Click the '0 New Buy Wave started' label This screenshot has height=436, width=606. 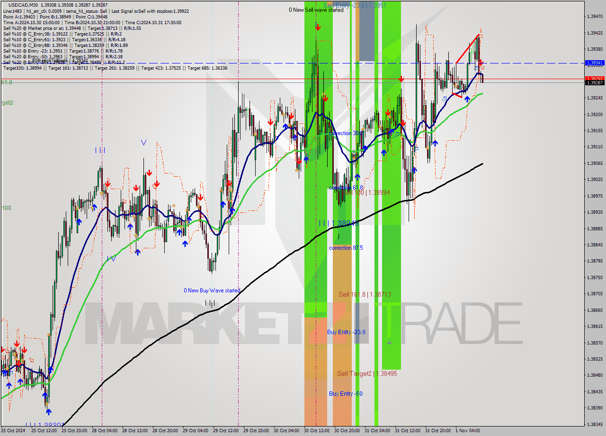point(212,291)
